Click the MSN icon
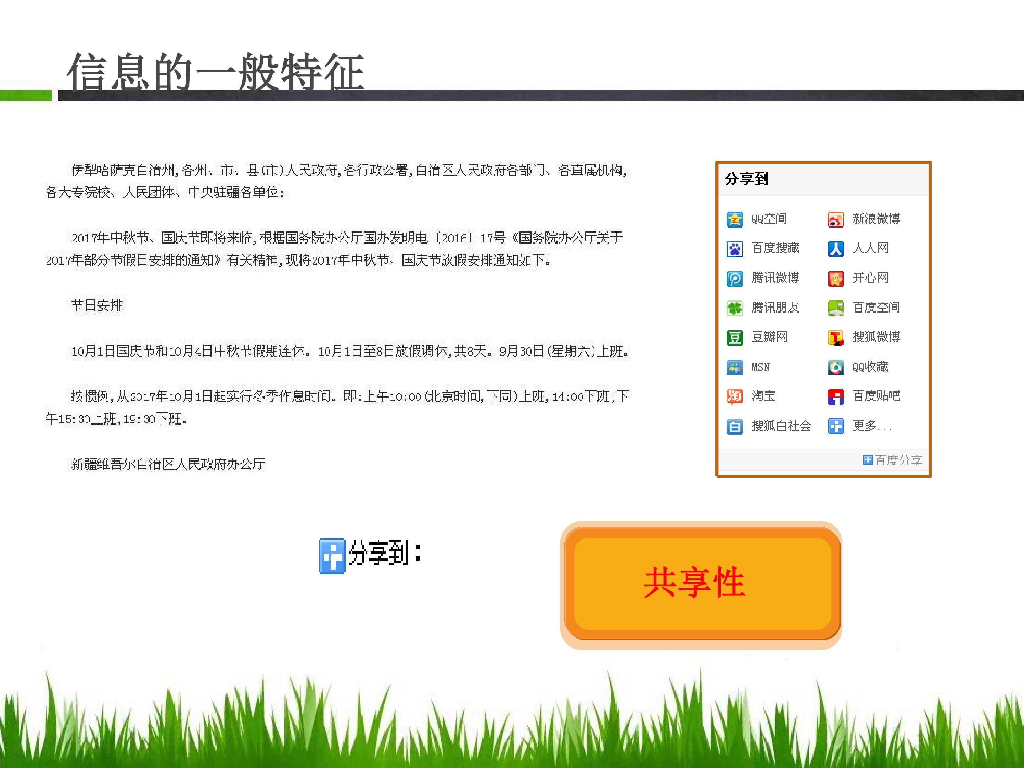Screen dimensions: 1024x768 tap(734, 367)
